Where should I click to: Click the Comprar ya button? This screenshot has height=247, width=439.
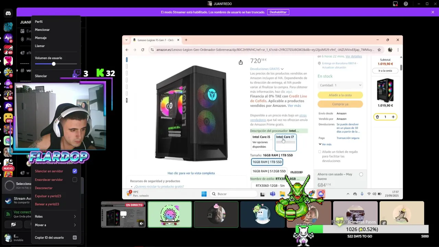[x=340, y=104]
